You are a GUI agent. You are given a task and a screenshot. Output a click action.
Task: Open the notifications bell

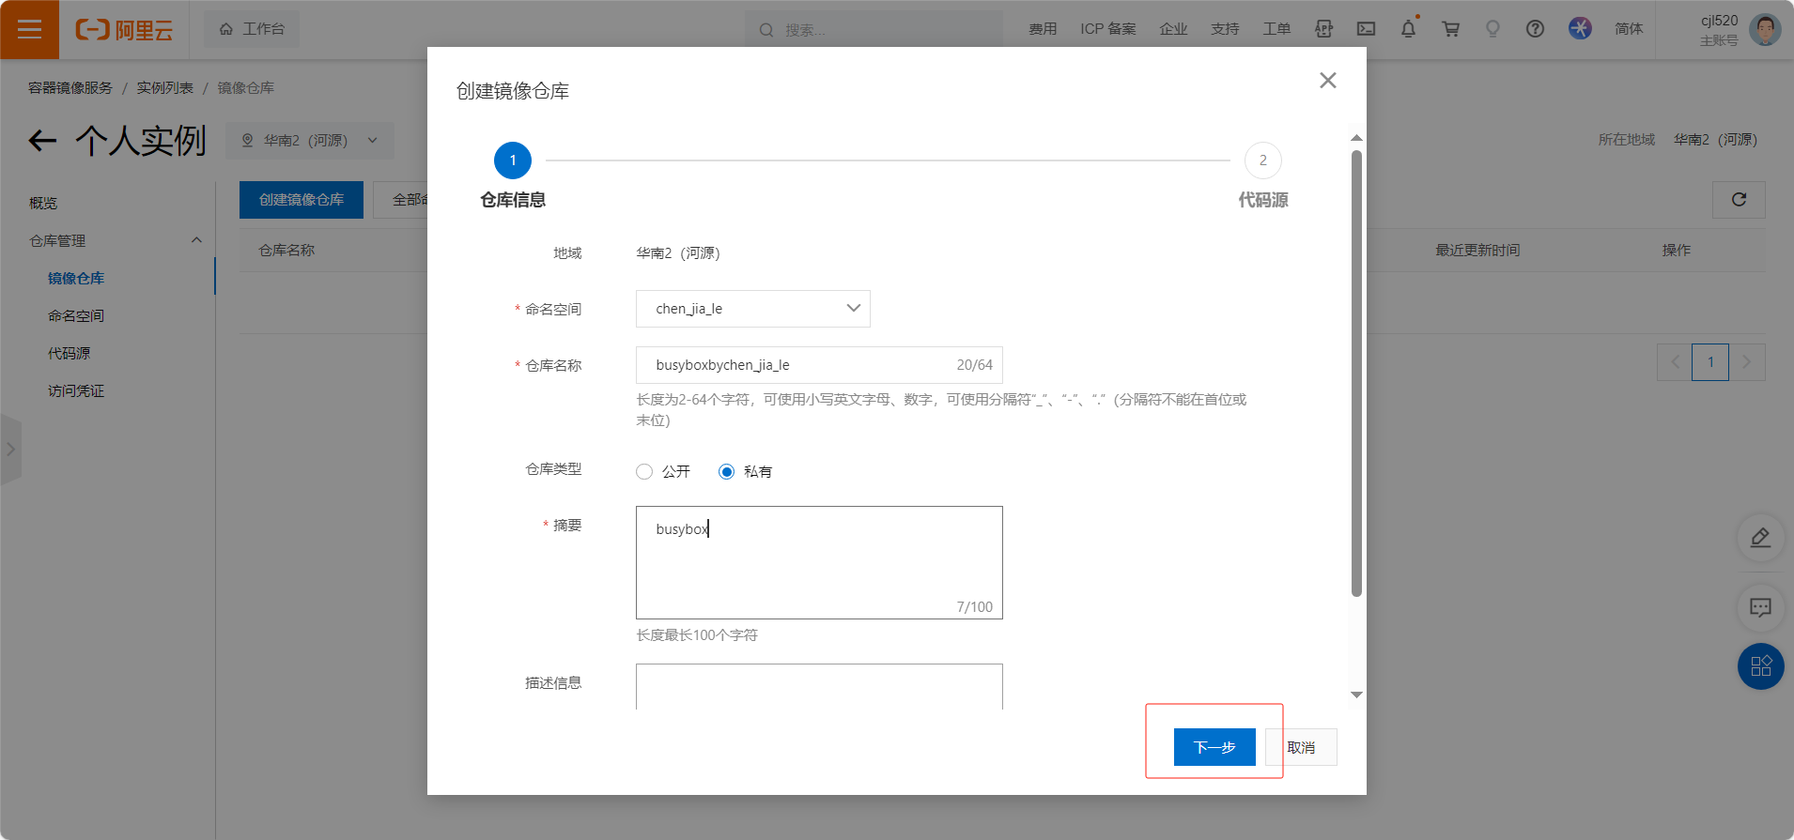point(1408,29)
